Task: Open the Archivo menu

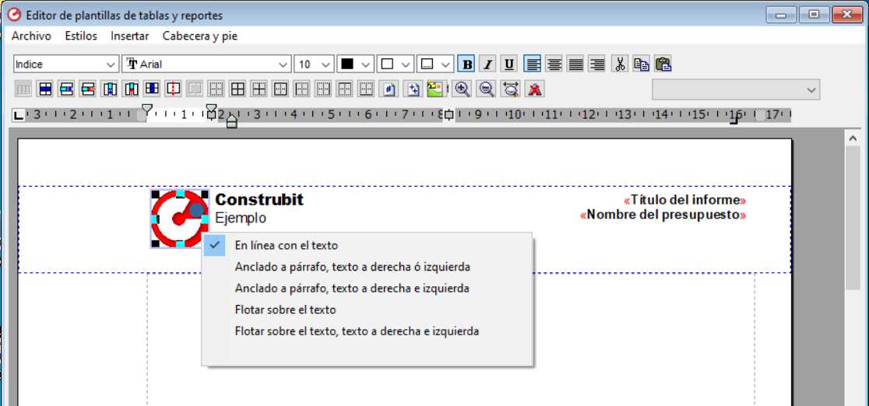Action: tap(32, 36)
